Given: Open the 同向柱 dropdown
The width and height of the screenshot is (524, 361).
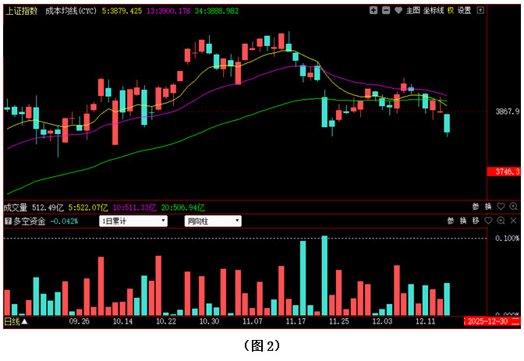Looking at the screenshot, I should (212, 221).
